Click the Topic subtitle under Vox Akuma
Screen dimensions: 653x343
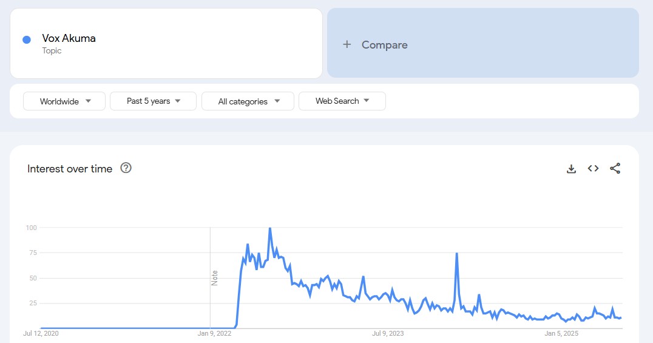point(52,50)
